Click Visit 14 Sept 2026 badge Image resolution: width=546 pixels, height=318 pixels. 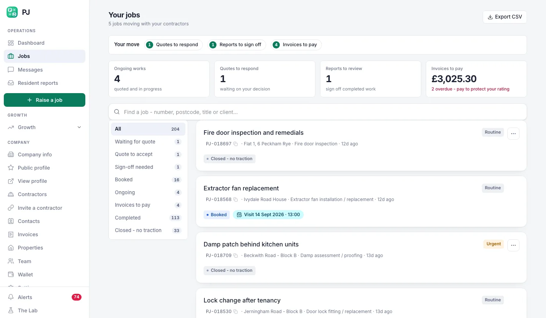click(268, 215)
